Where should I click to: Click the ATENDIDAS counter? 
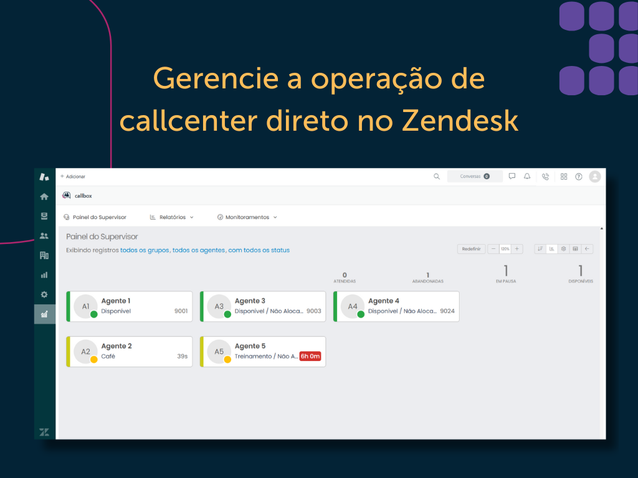point(345,278)
